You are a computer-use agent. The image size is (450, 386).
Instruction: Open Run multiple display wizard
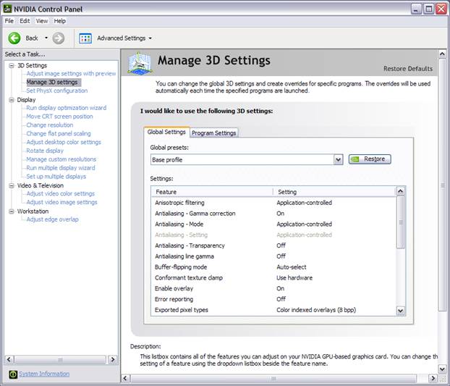(x=61, y=168)
